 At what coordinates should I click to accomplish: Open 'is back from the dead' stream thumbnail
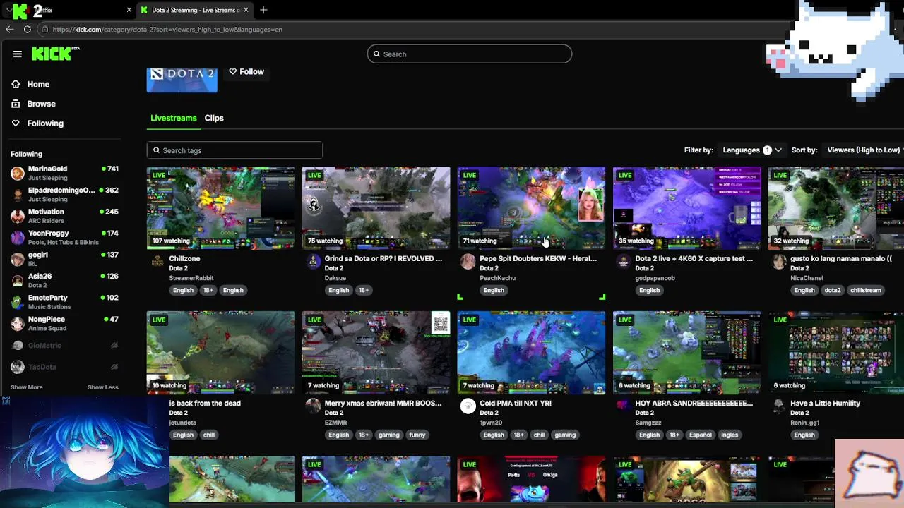[220, 352]
